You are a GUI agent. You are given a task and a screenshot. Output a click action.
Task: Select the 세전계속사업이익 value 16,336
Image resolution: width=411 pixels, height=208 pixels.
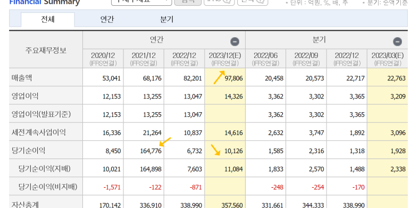coord(112,133)
